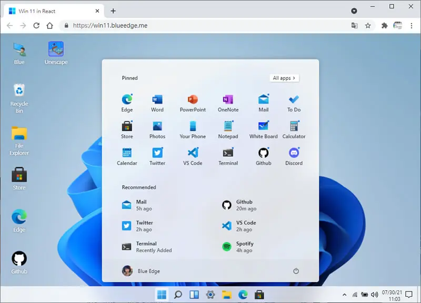Viewport: 421px width, 303px height.
Task: Open Store in the pinned apps
Action: (x=127, y=129)
